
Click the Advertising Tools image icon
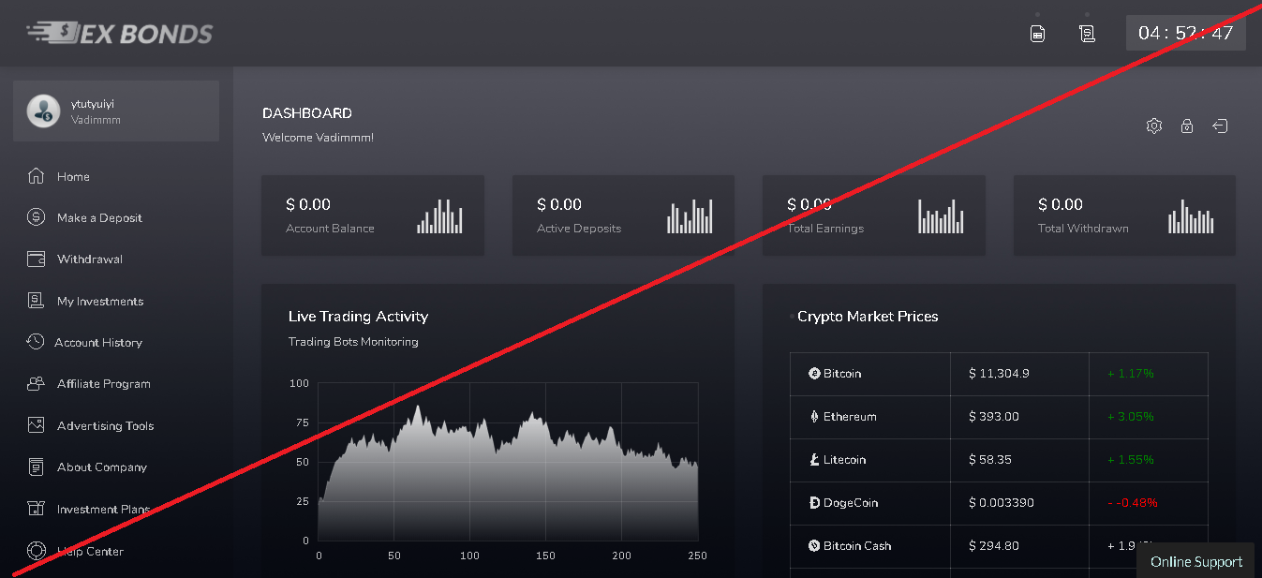(36, 425)
